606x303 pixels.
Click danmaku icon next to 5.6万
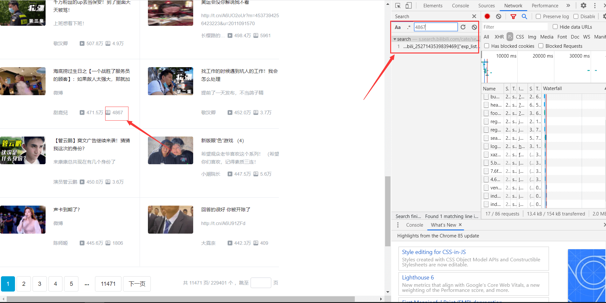pos(256,174)
